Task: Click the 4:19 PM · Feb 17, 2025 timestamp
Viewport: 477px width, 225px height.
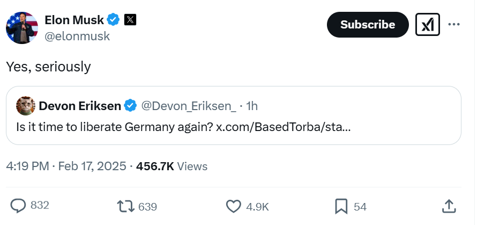Action: (x=66, y=166)
